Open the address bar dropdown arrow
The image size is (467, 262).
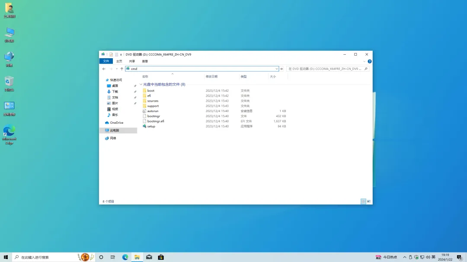tap(276, 69)
